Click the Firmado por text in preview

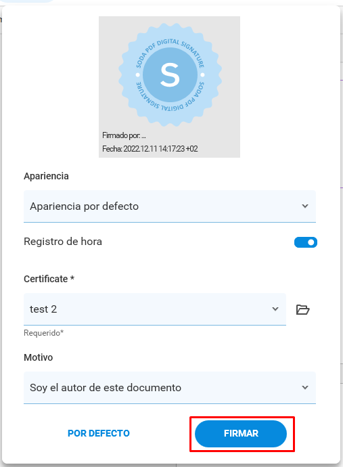point(124,135)
